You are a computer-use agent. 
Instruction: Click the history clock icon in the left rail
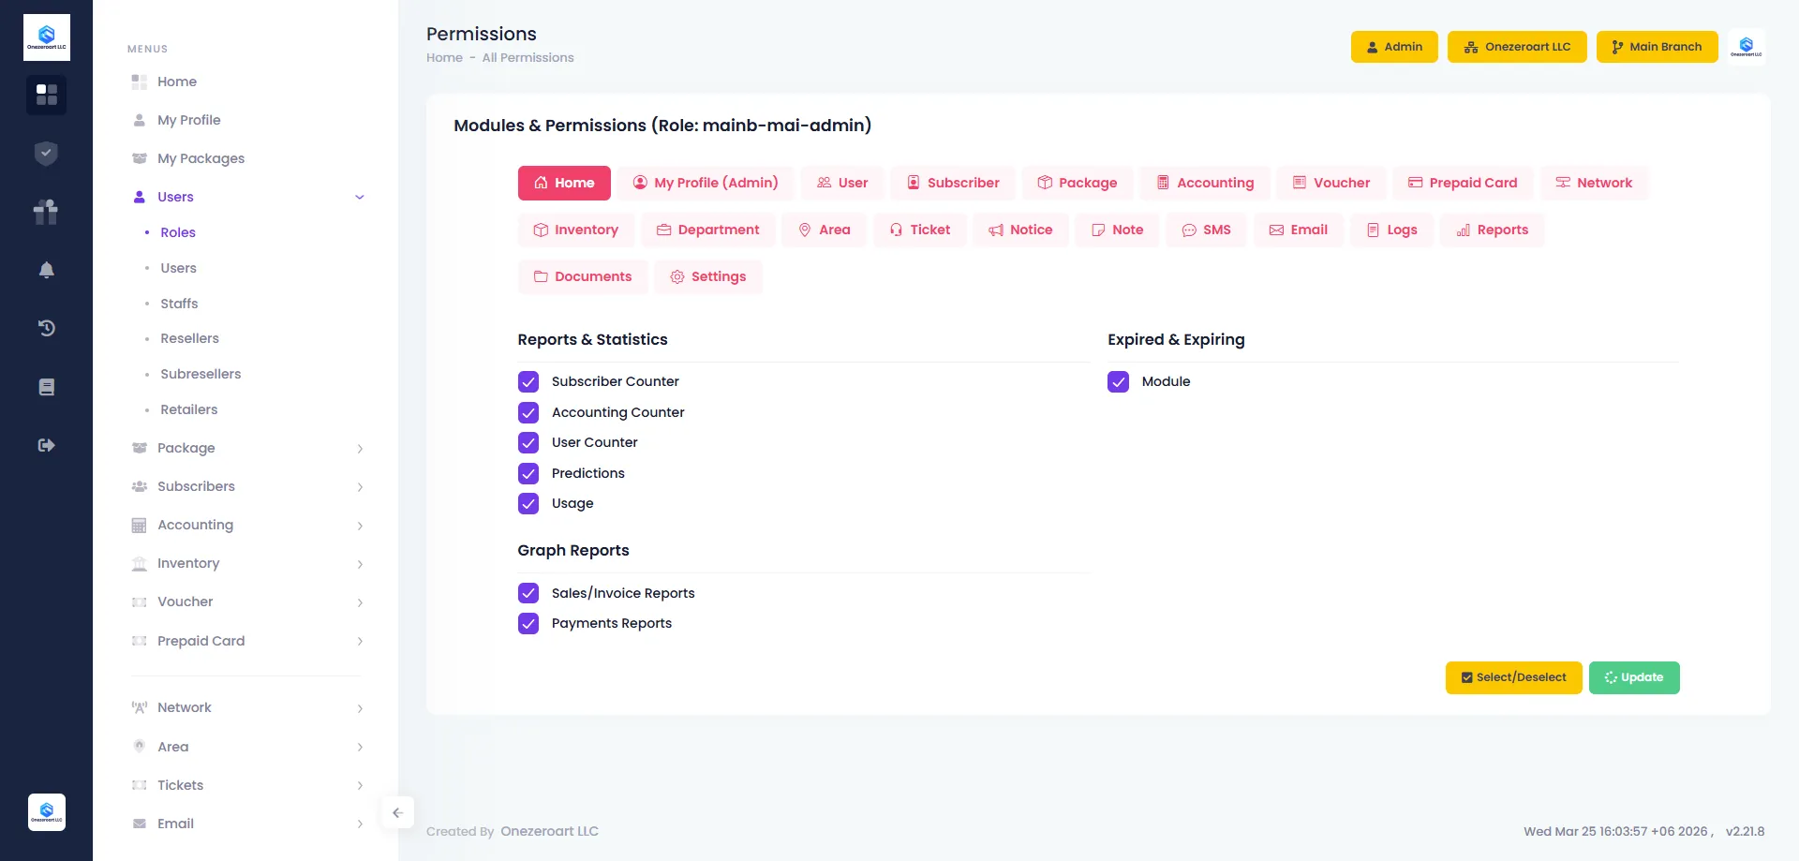46,328
